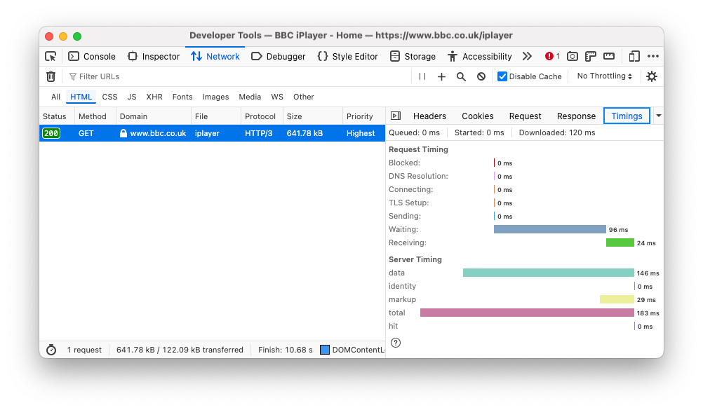Open the search panel magnifier icon
This screenshot has height=410, width=703.
click(460, 76)
